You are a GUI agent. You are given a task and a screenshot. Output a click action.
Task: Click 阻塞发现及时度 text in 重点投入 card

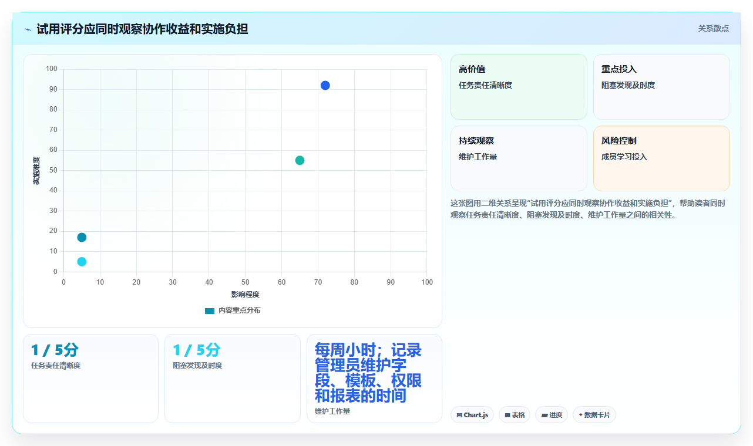click(628, 85)
